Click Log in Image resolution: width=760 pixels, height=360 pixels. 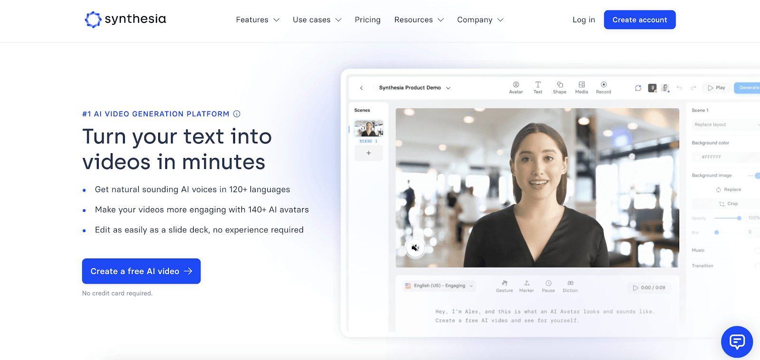[x=584, y=20]
